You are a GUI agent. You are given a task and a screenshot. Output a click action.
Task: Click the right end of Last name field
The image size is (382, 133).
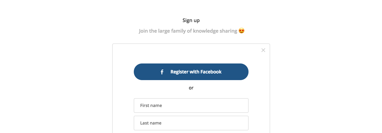click(243, 123)
